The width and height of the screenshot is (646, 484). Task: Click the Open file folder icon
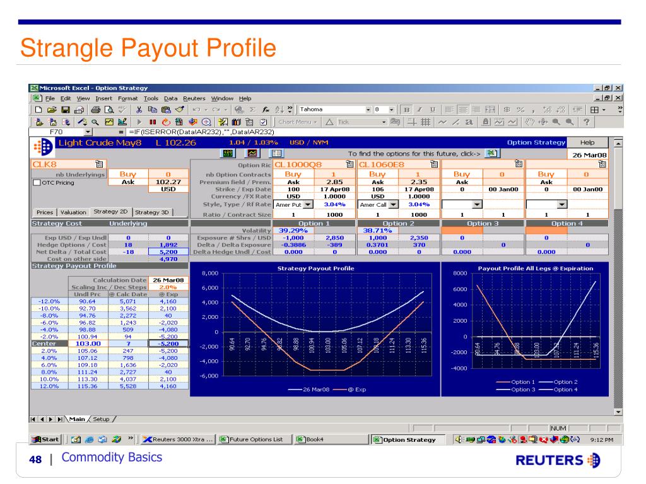(52, 110)
